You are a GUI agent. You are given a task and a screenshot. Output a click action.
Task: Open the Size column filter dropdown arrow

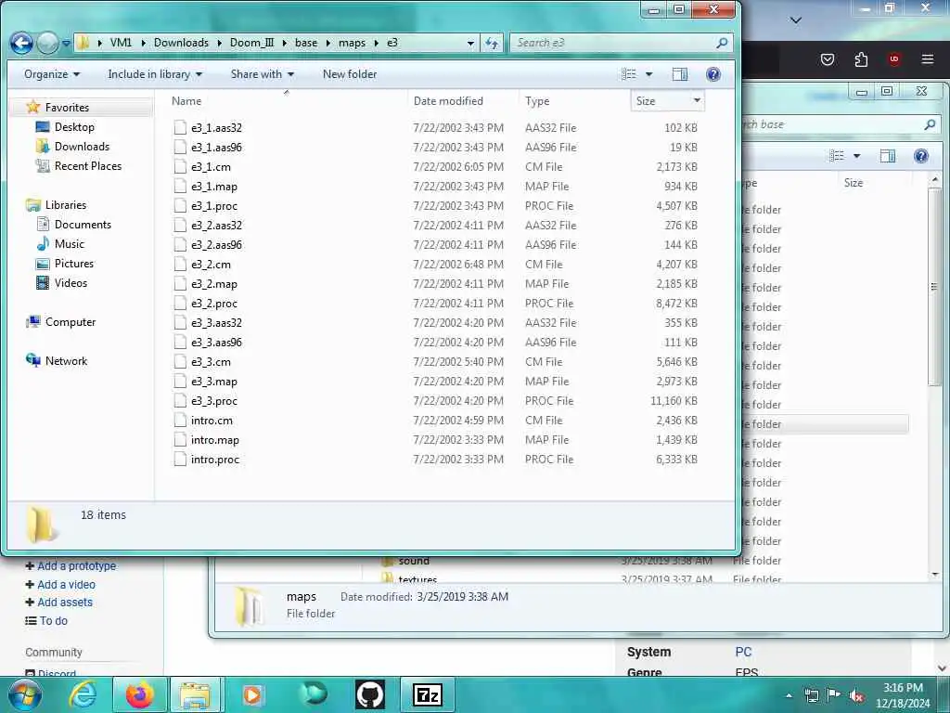tap(697, 100)
